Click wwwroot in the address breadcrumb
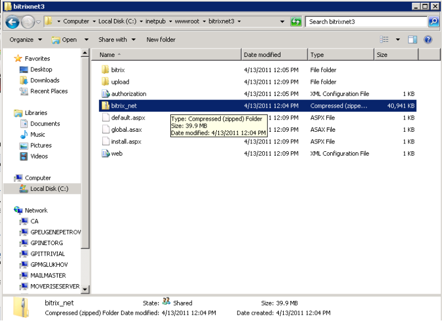The width and height of the screenshot is (443, 321). pyautogui.click(x=187, y=21)
